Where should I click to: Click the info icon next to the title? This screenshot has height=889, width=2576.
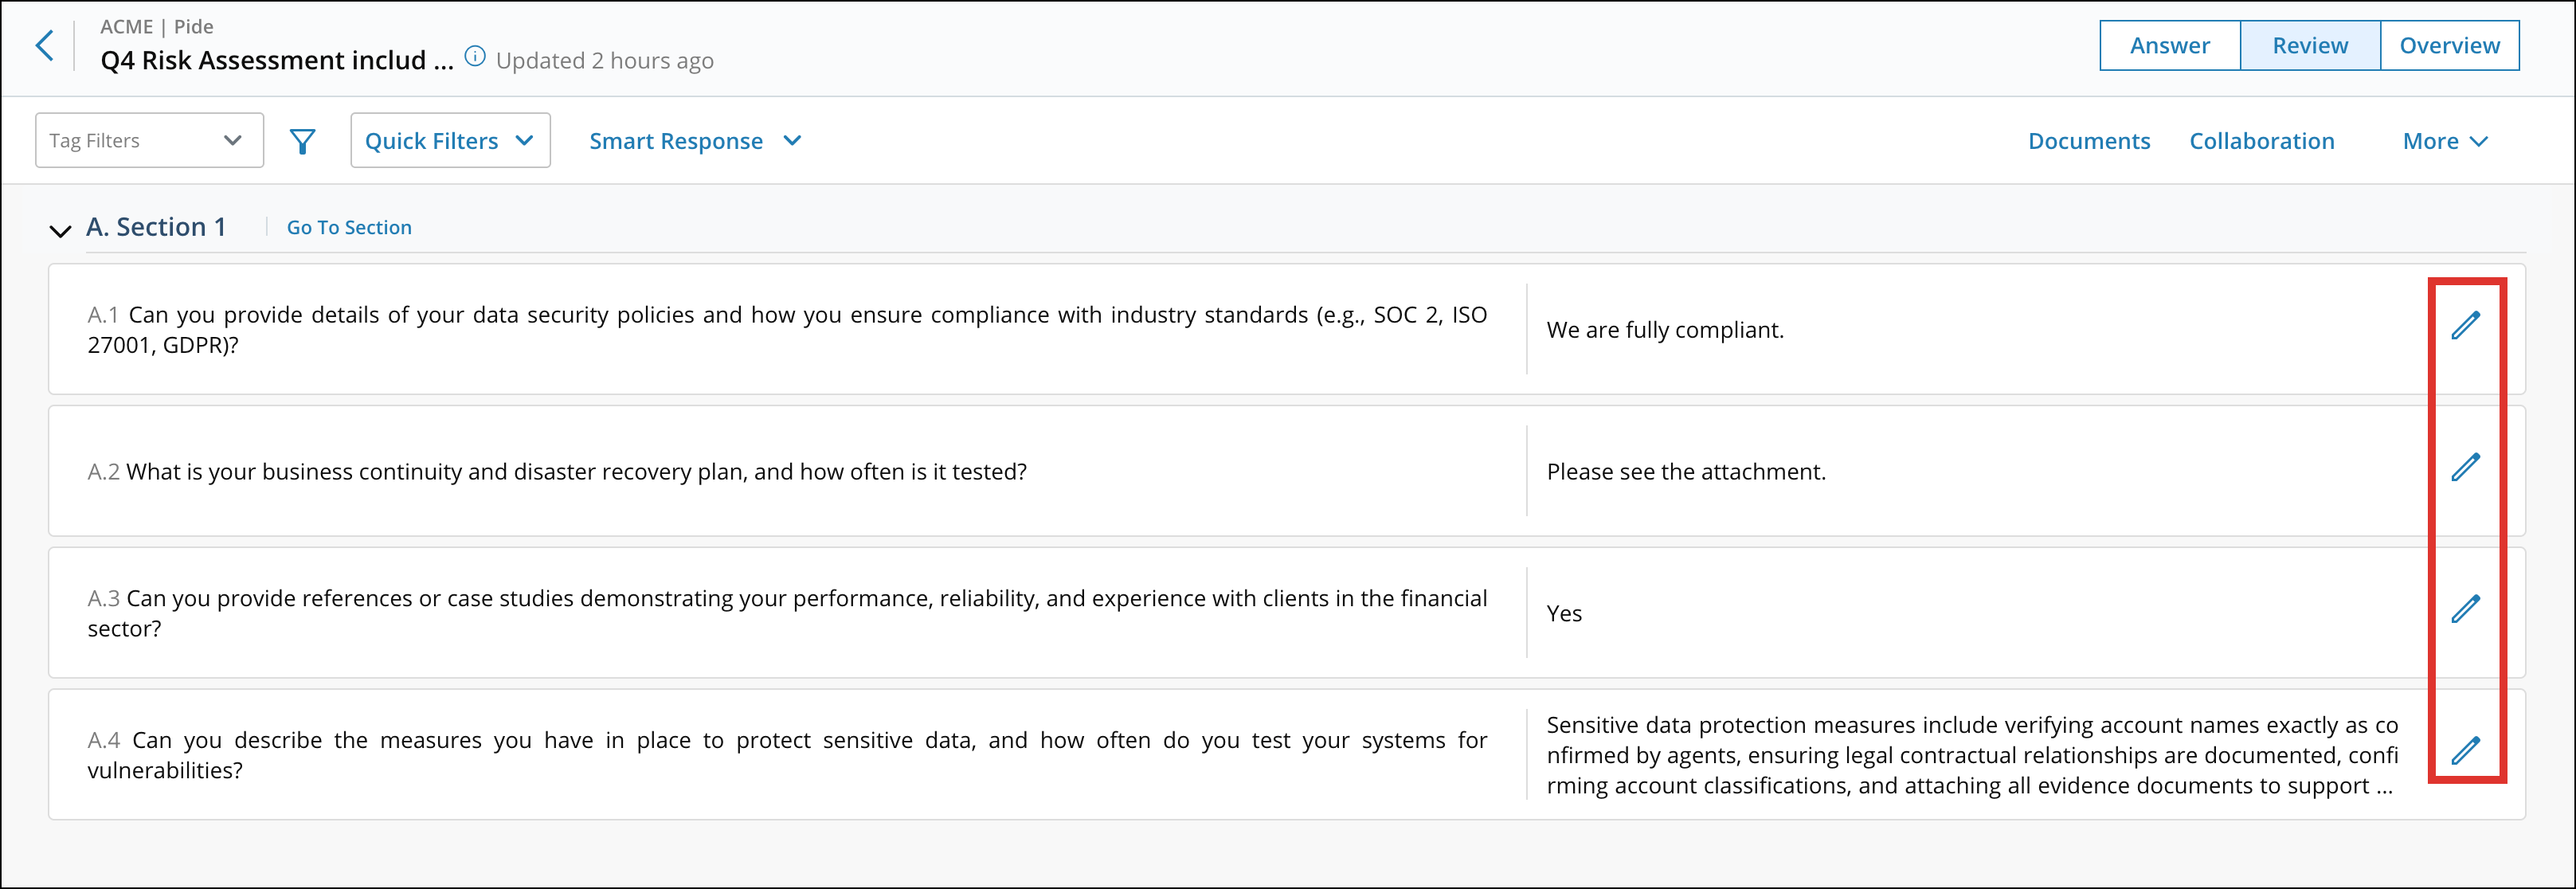(x=475, y=57)
